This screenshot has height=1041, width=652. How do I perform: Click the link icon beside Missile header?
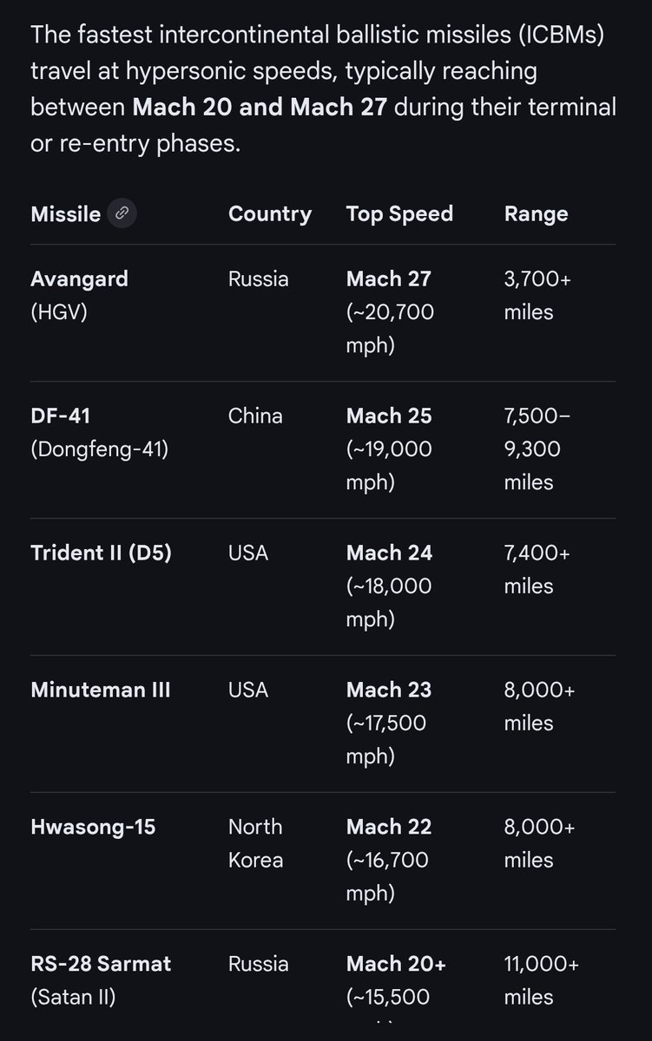pos(122,213)
